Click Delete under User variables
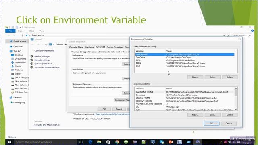258x145 pixels. coord(229,77)
